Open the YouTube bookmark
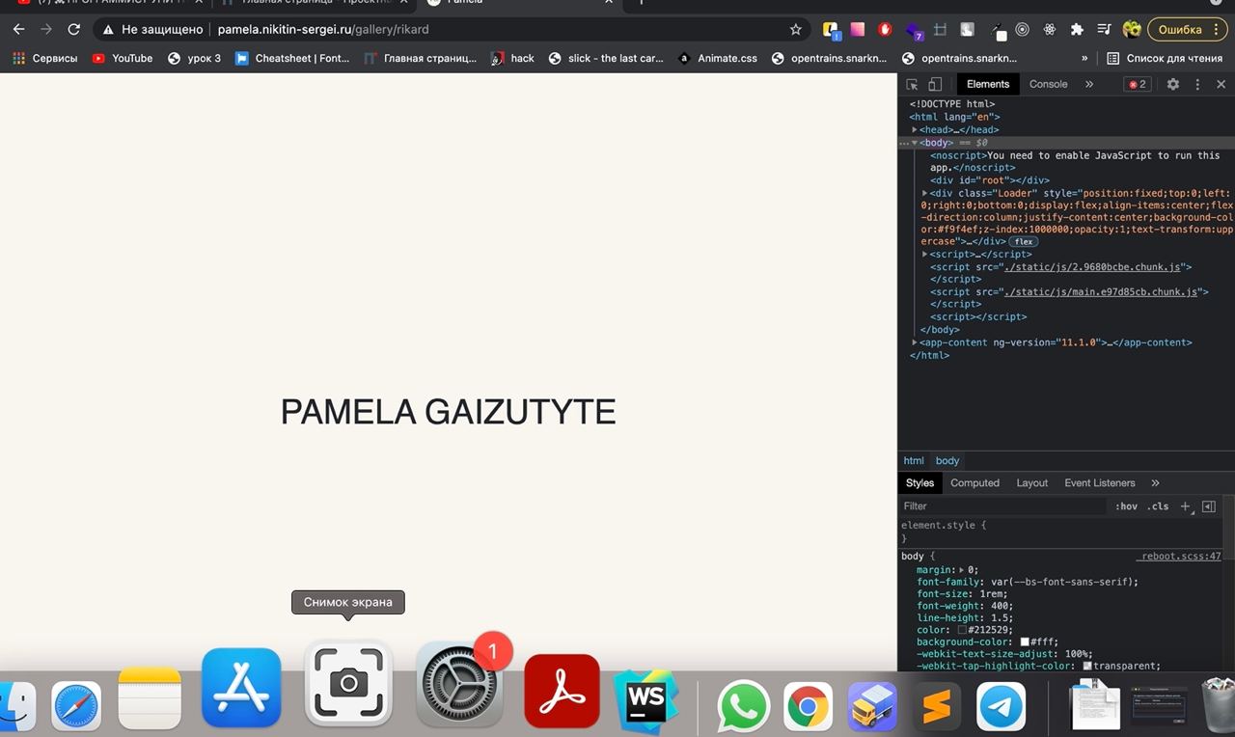The width and height of the screenshot is (1235, 737). (123, 58)
